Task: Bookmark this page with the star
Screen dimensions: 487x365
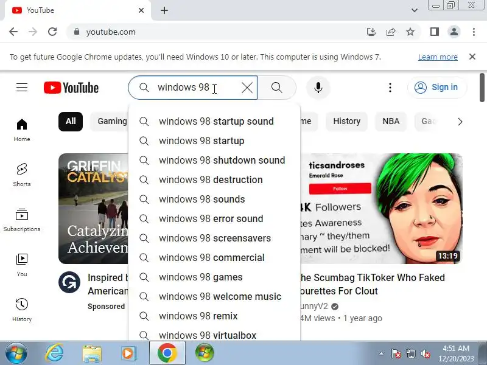Action: click(410, 32)
